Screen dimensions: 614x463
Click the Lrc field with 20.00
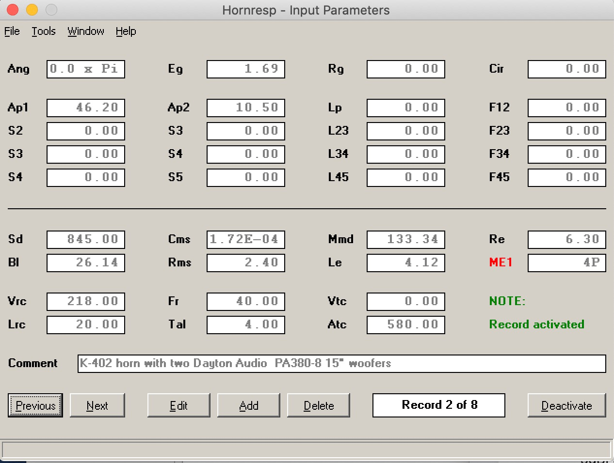[x=86, y=324]
